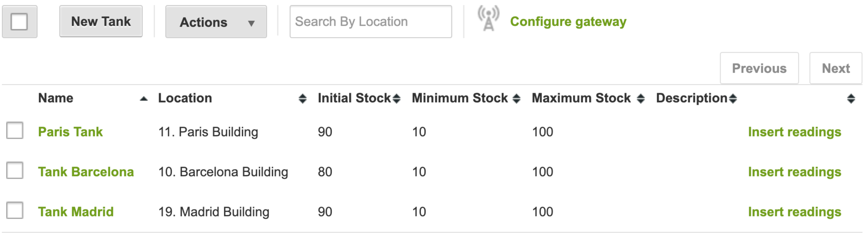Open the Configure gateway link
This screenshot has width=865, height=238.
568,22
